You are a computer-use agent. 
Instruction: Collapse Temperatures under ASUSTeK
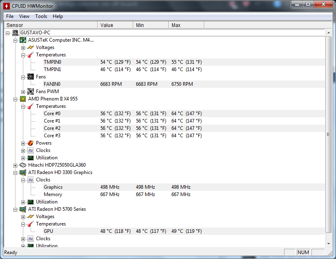(23, 55)
